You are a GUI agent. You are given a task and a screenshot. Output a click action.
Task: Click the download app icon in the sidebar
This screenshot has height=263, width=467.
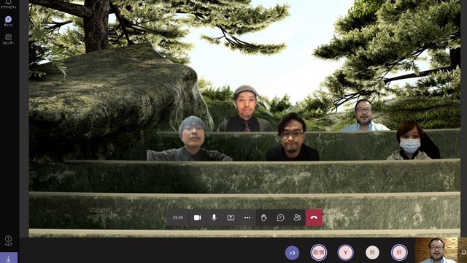click(x=8, y=259)
